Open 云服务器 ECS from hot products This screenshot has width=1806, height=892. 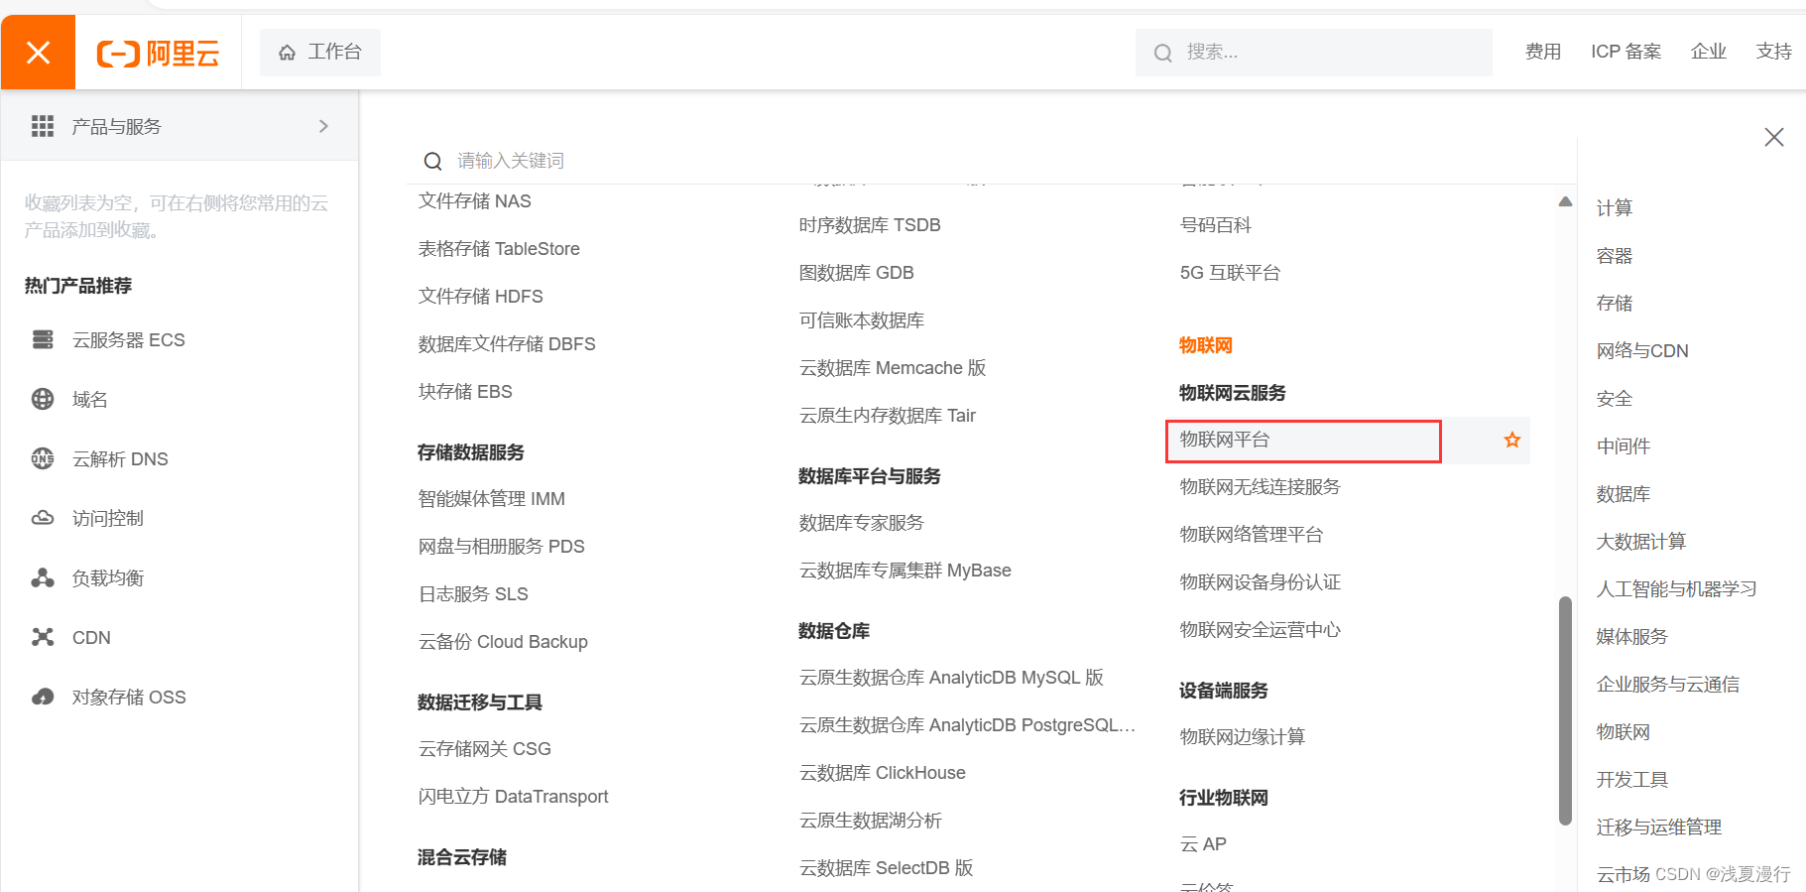129,339
